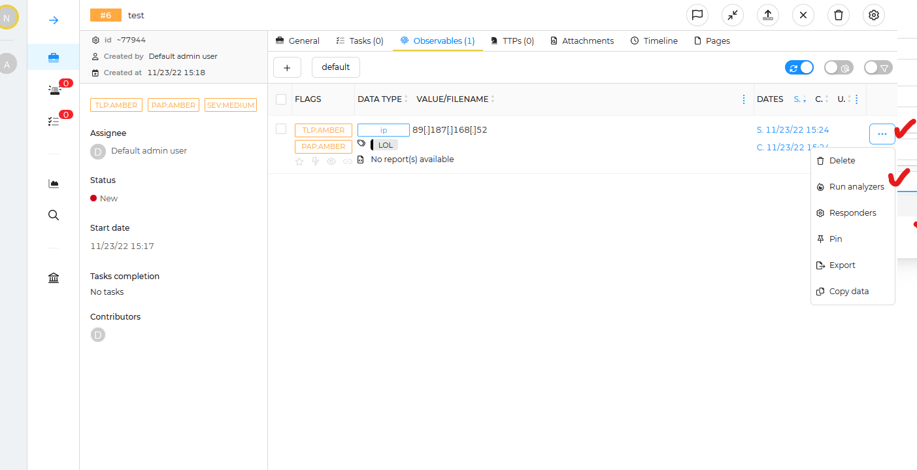Click the export case upload icon

click(x=768, y=15)
